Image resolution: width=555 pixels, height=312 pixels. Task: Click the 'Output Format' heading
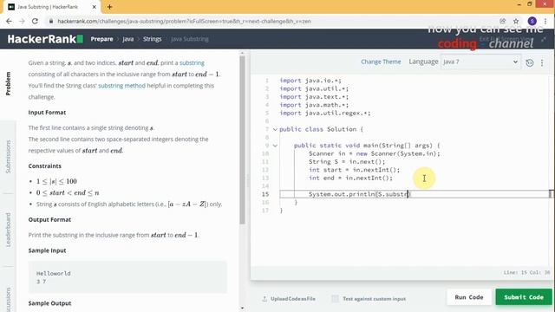tap(49, 219)
